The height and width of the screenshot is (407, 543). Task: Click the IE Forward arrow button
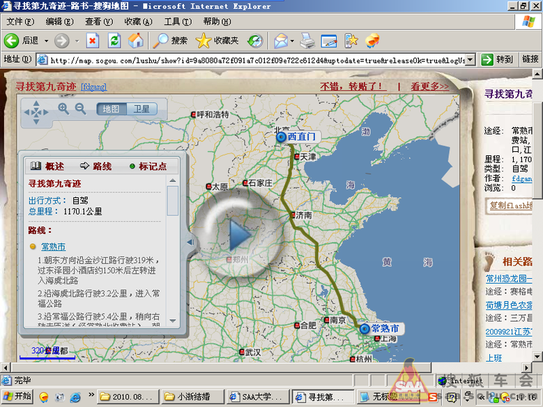(62, 41)
